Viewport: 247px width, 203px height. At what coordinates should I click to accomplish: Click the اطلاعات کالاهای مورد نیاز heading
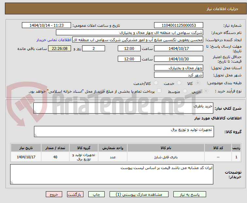(218, 118)
